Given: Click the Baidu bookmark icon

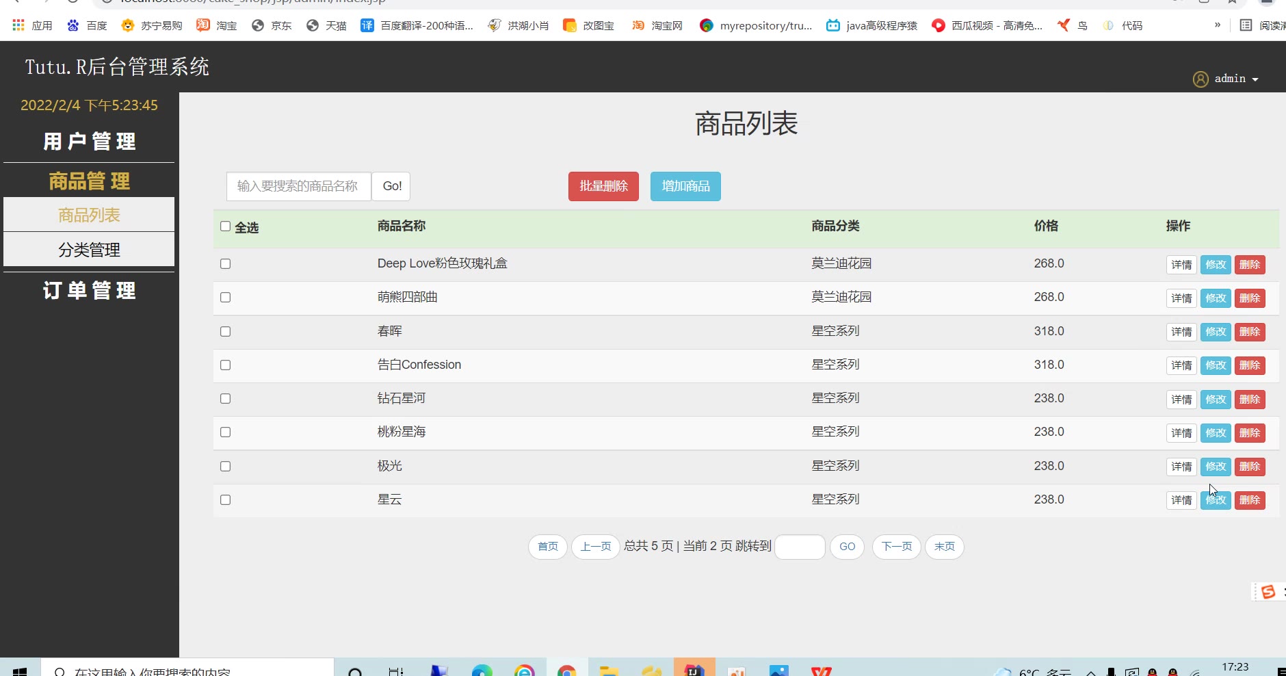Looking at the screenshot, I should (x=73, y=25).
